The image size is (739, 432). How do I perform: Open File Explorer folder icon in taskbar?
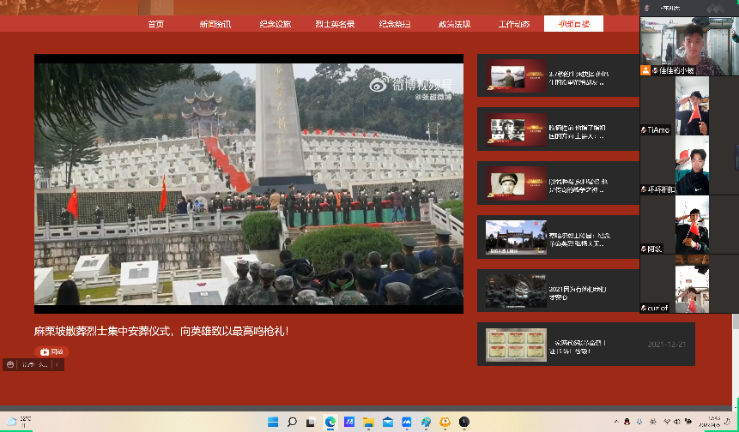[368, 422]
